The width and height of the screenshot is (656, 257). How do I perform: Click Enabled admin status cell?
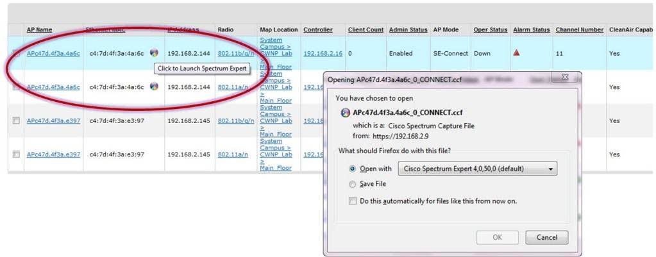coord(401,53)
